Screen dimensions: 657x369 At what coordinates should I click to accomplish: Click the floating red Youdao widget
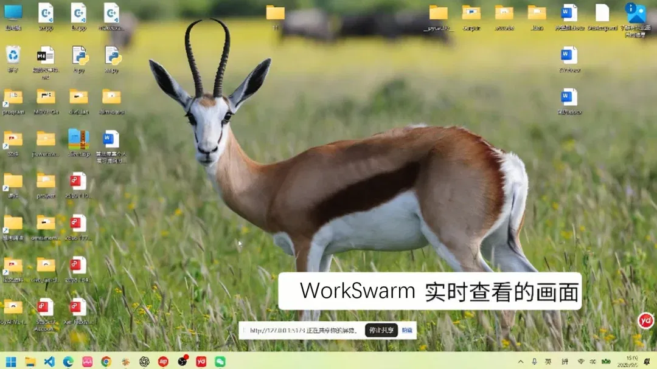pos(645,320)
